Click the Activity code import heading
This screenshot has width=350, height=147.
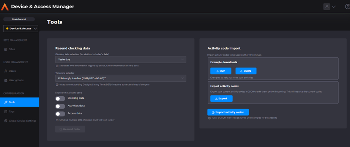(224, 48)
